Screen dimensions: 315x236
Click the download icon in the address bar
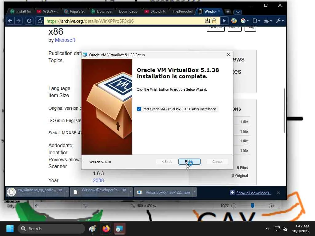click(207, 21)
